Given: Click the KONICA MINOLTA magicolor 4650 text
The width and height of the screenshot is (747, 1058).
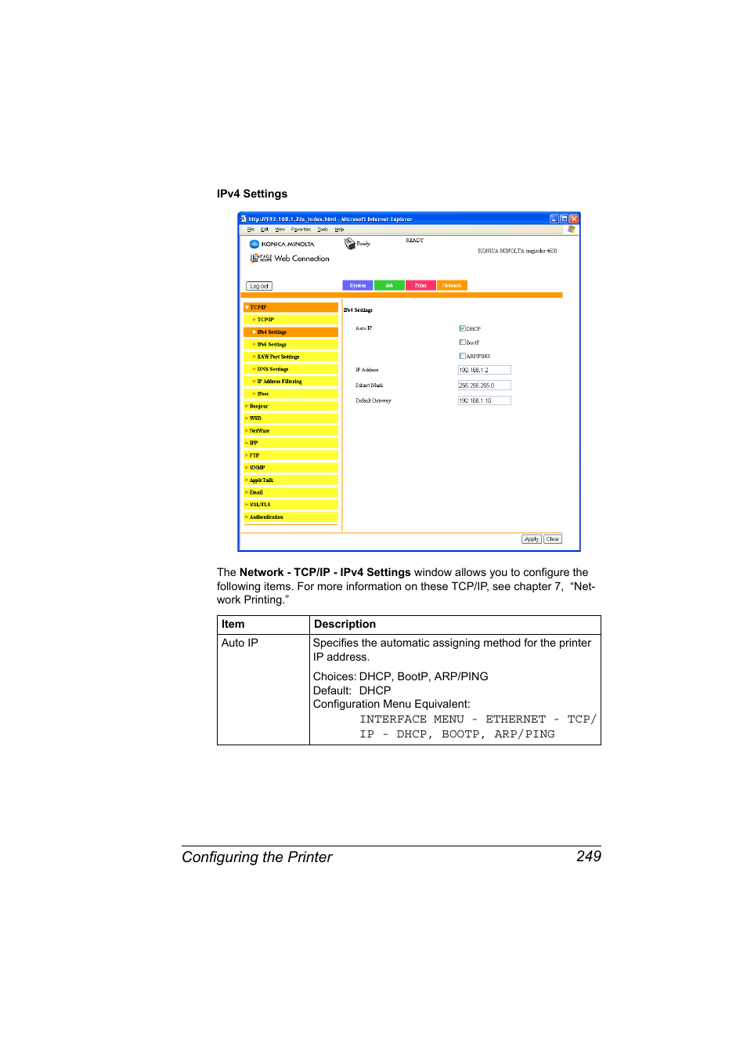Looking at the screenshot, I should click(x=518, y=251).
